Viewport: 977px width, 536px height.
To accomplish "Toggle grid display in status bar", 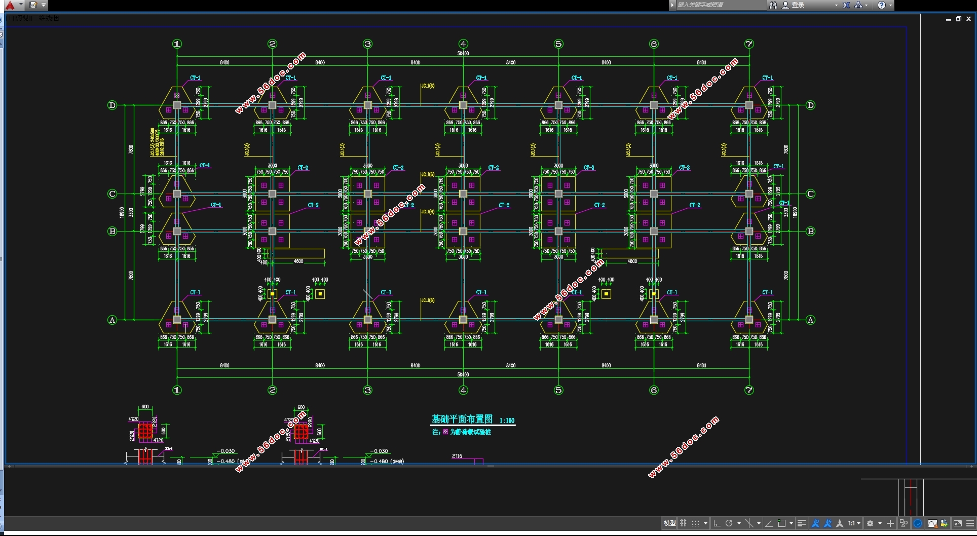I will click(684, 523).
